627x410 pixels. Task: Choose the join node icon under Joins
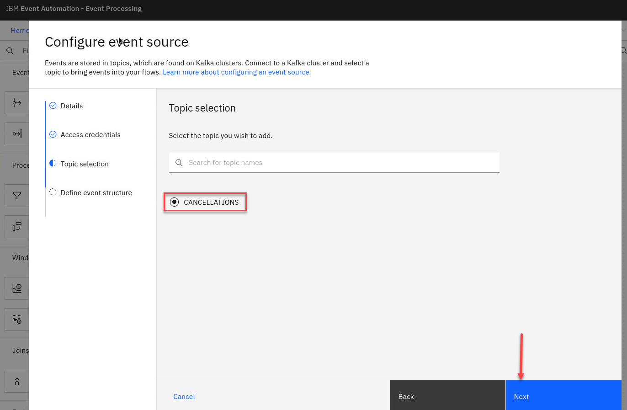point(17,381)
